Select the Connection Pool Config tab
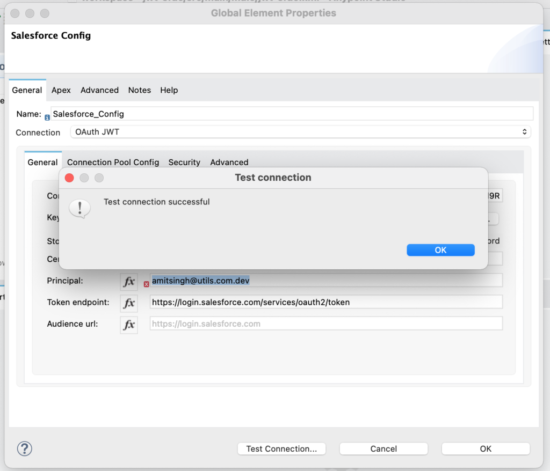The width and height of the screenshot is (550, 471). [x=113, y=162]
